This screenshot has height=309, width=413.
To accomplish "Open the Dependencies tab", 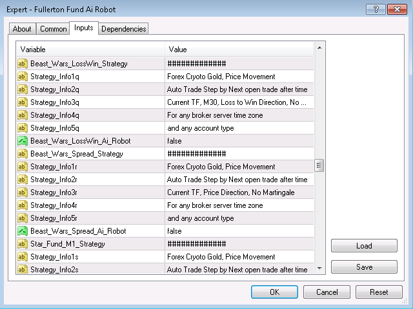I will [x=123, y=28].
